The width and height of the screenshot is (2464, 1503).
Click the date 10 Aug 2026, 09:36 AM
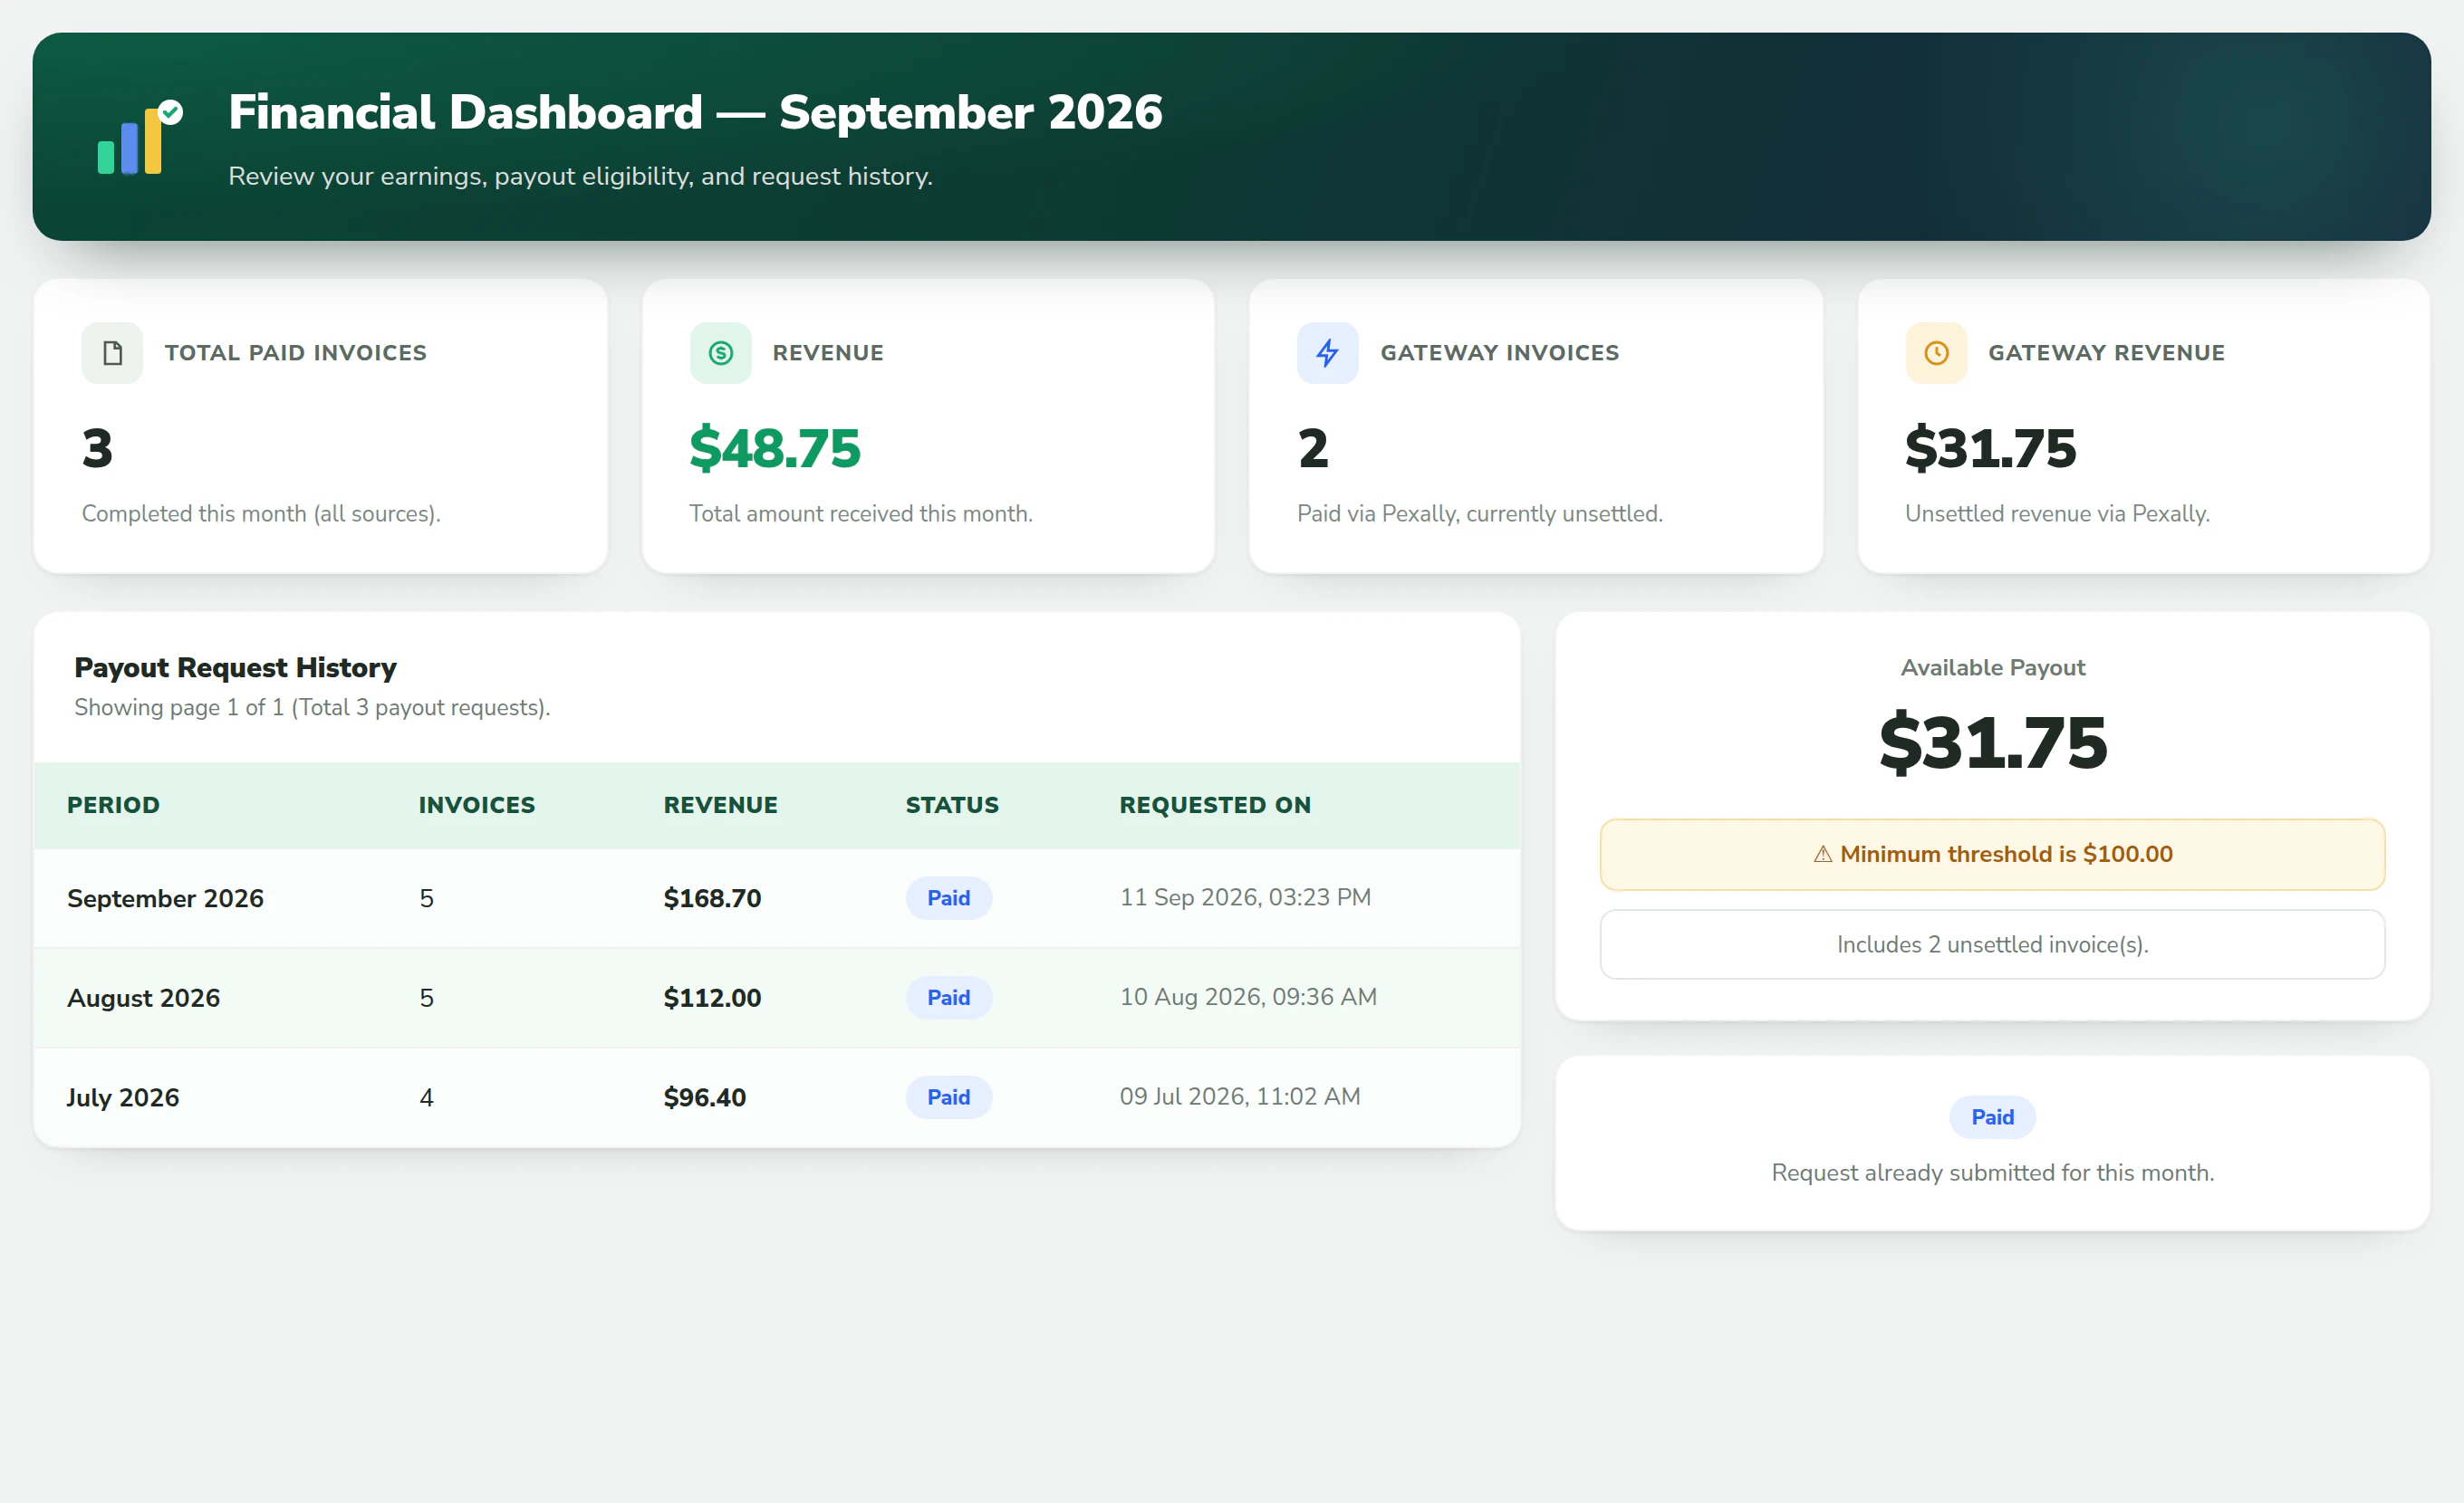pyautogui.click(x=1248, y=998)
